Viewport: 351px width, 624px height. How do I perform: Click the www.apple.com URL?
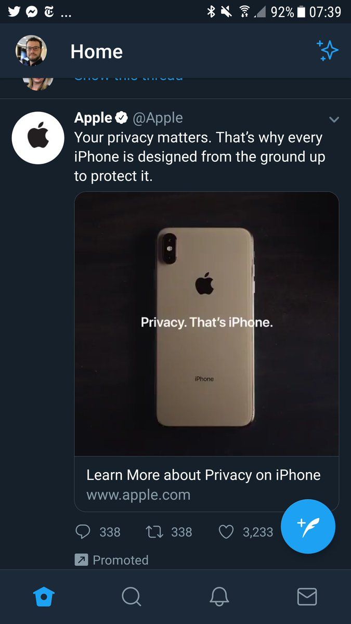138,495
